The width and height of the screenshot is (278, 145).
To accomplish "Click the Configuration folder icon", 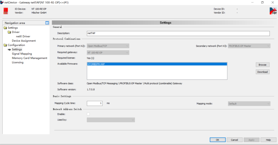I will [5, 45].
